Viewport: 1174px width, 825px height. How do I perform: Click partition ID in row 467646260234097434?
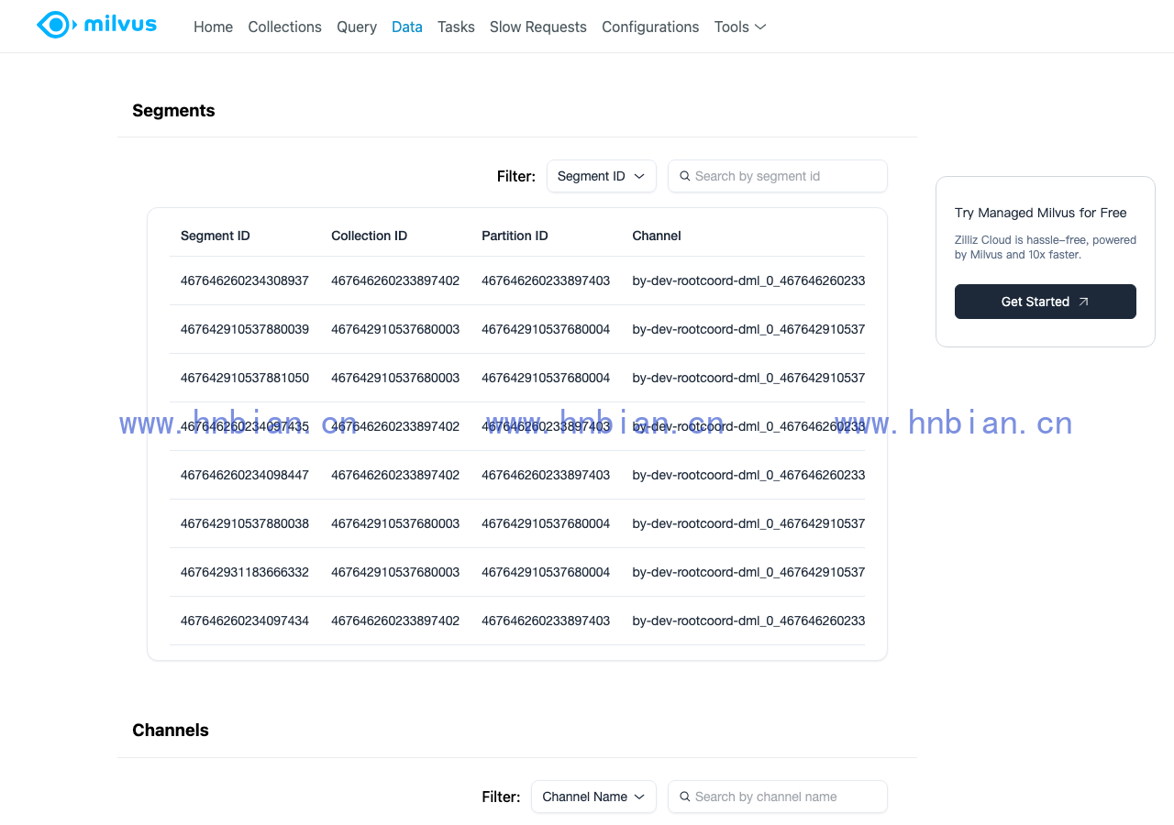(546, 621)
